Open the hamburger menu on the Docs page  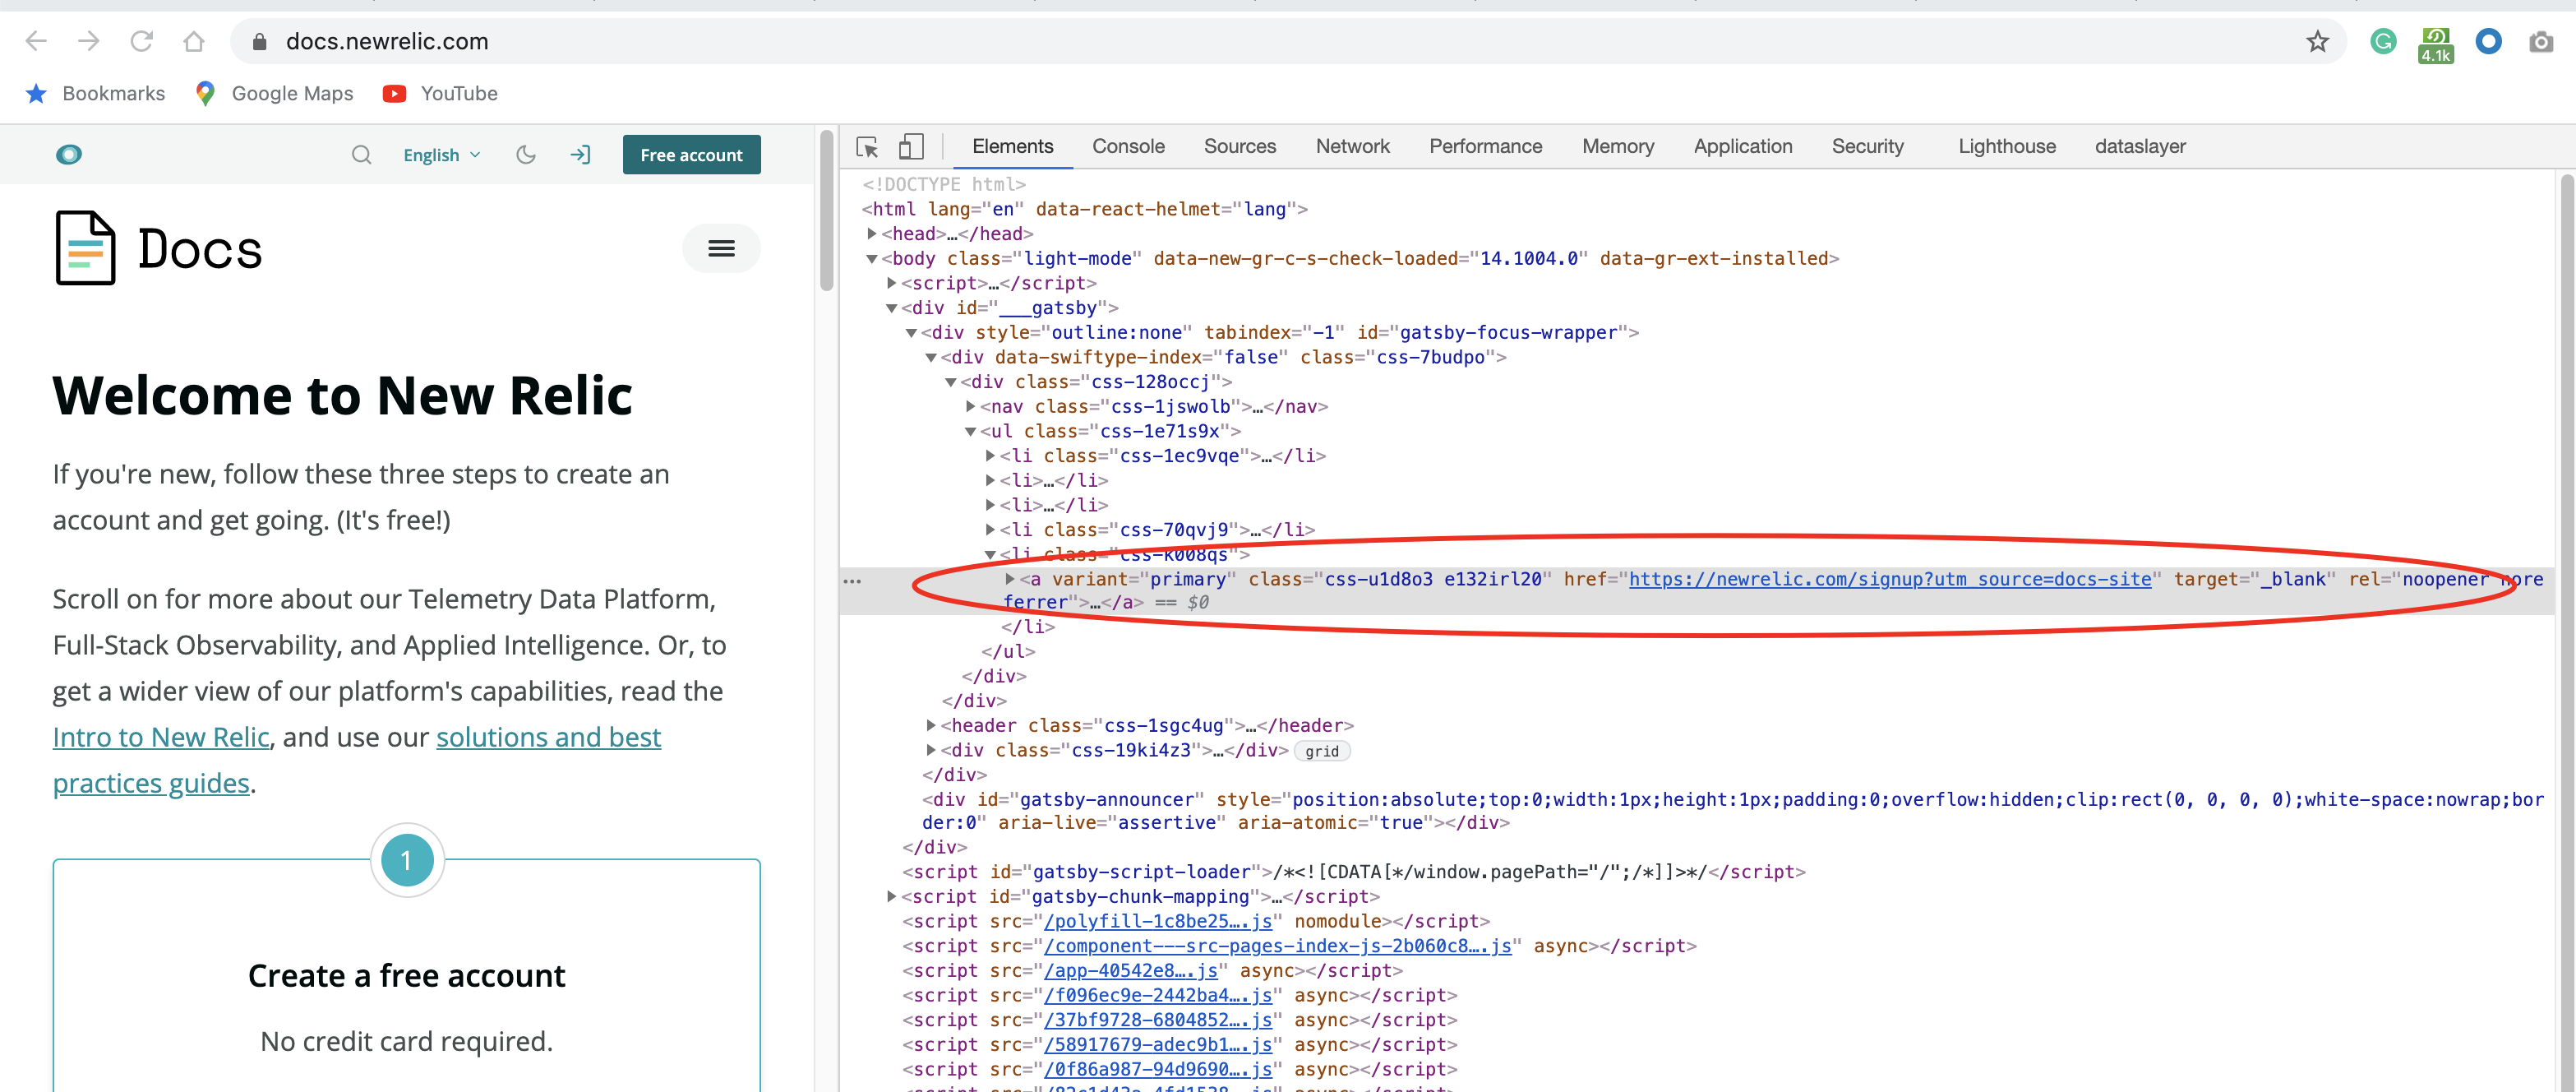click(720, 248)
